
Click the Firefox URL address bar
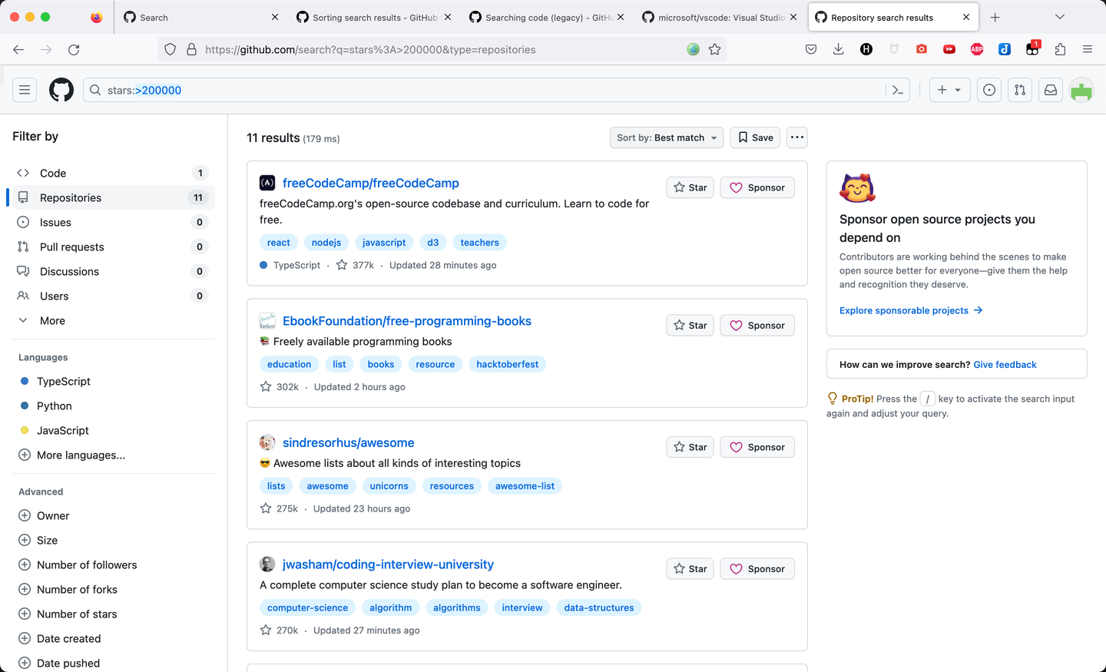pyautogui.click(x=442, y=49)
